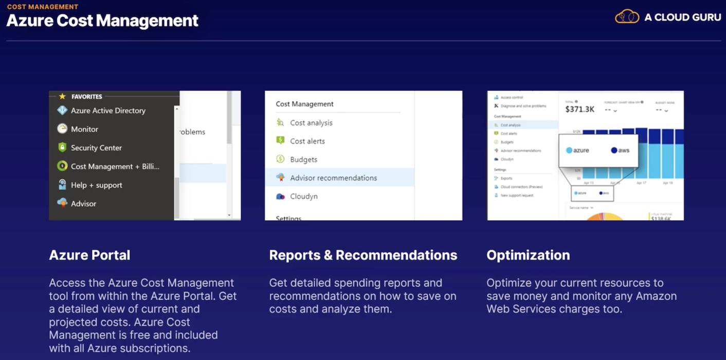This screenshot has width=726, height=360.
Task: Expand the Forecast chart view dropdown
Action: 615,110
